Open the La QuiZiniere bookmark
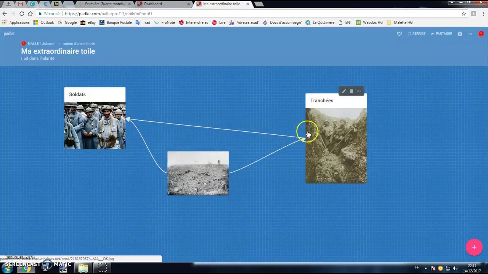This screenshot has height=274, width=488. [320, 22]
